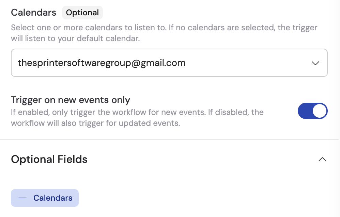Click the minus icon on the Calendars chip
This screenshot has width=340, height=217.
pyautogui.click(x=22, y=198)
